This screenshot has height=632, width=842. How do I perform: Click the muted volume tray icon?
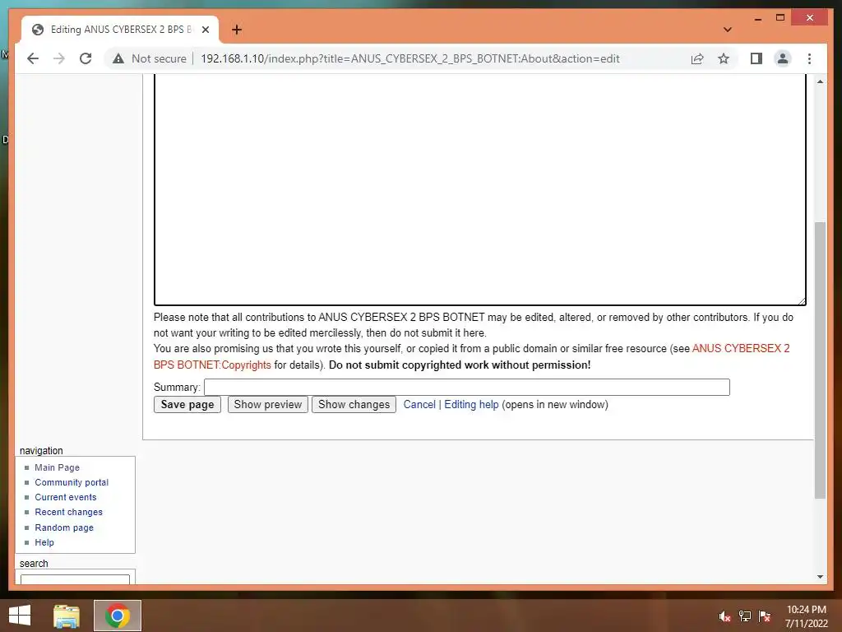[x=725, y=616]
